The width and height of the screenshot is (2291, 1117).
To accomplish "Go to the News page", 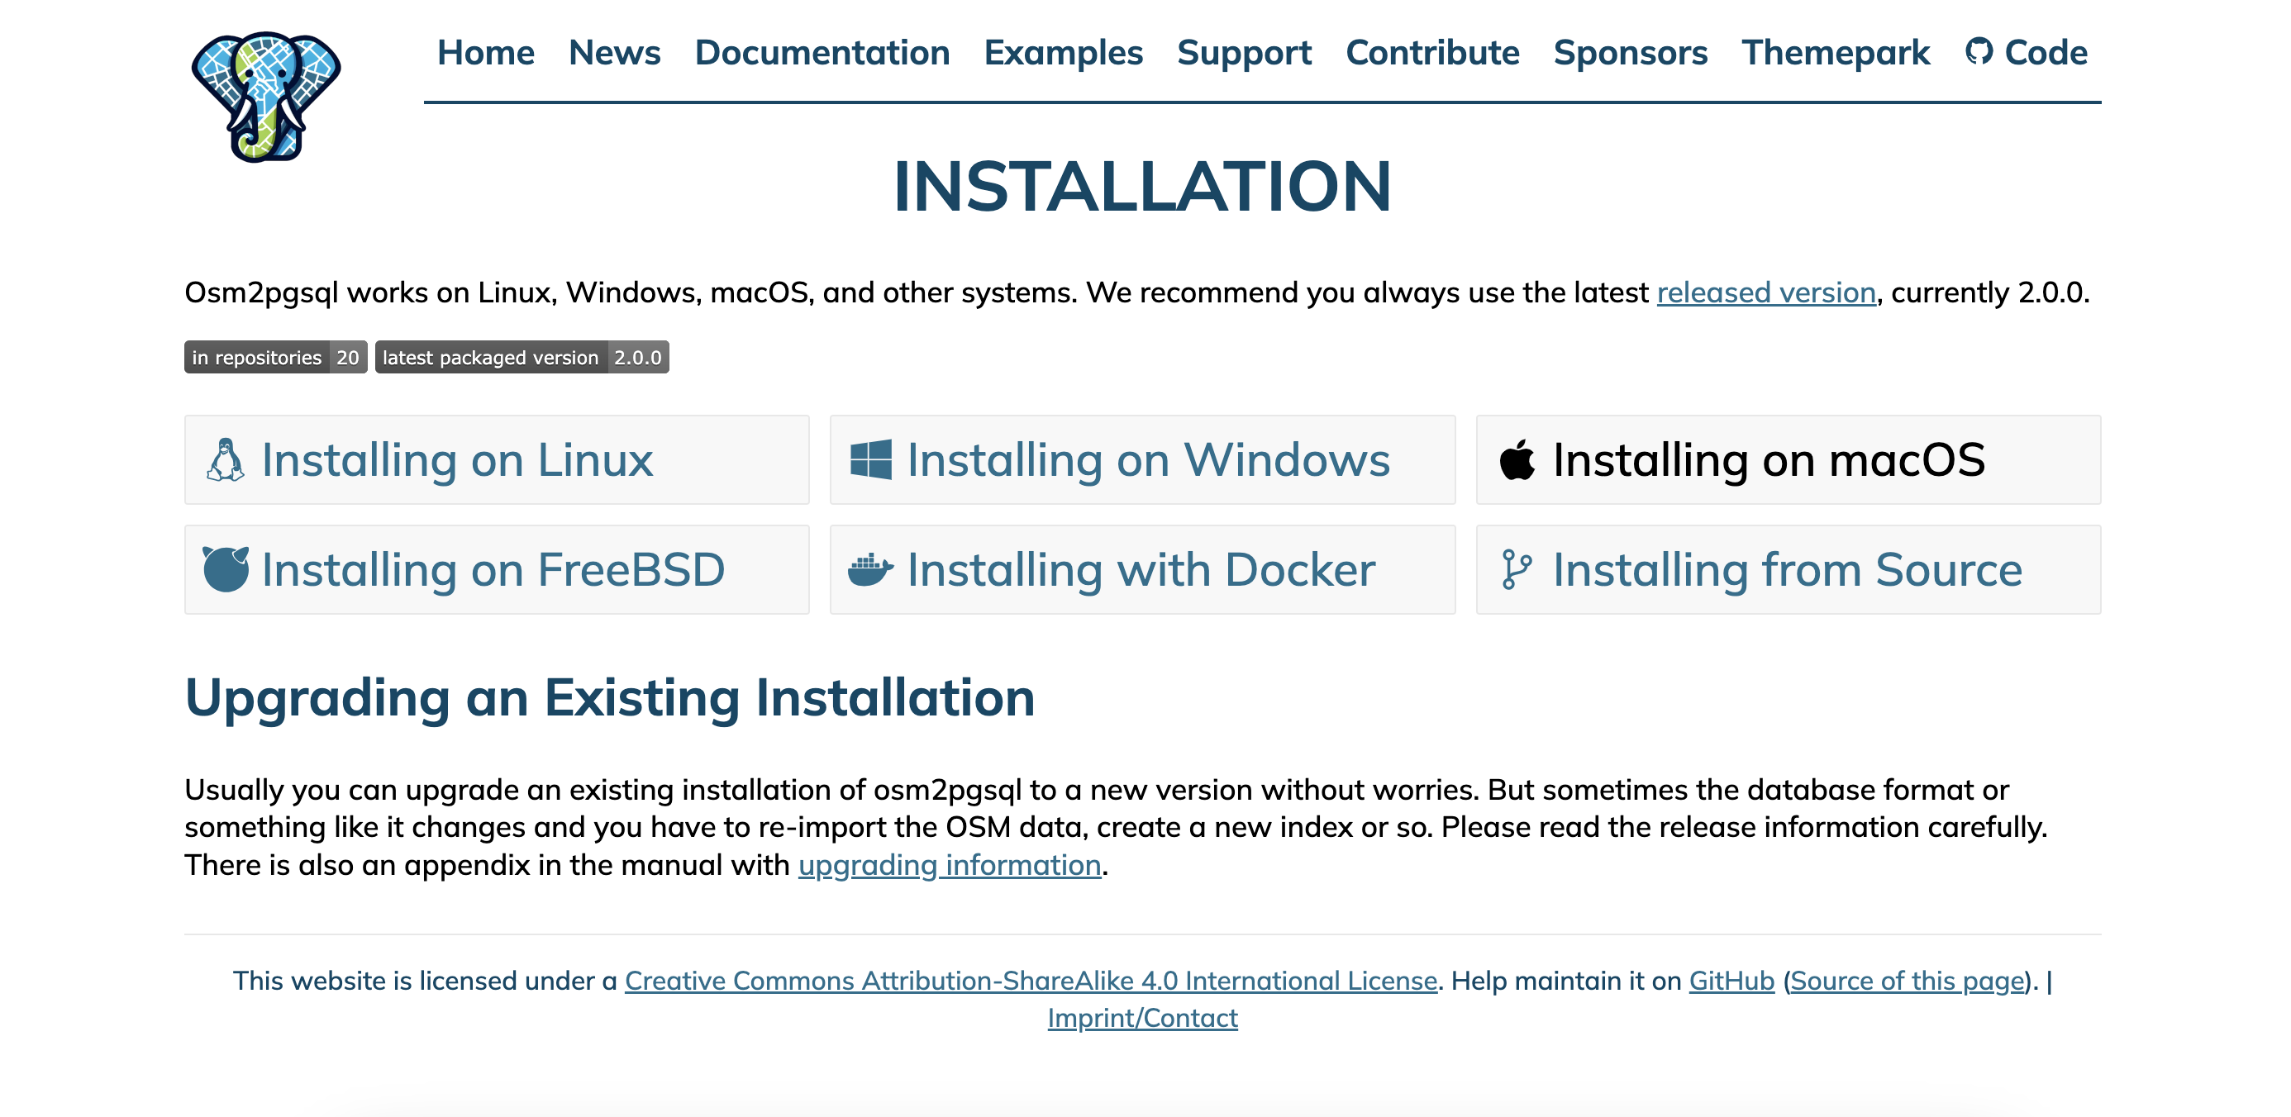I will 615,53.
